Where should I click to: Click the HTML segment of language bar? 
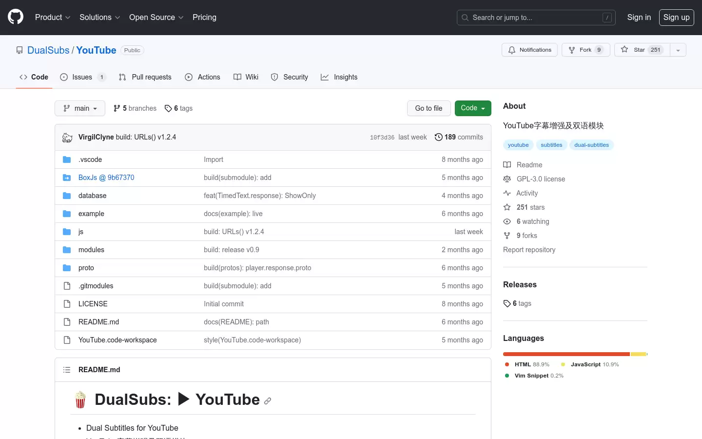[566, 354]
